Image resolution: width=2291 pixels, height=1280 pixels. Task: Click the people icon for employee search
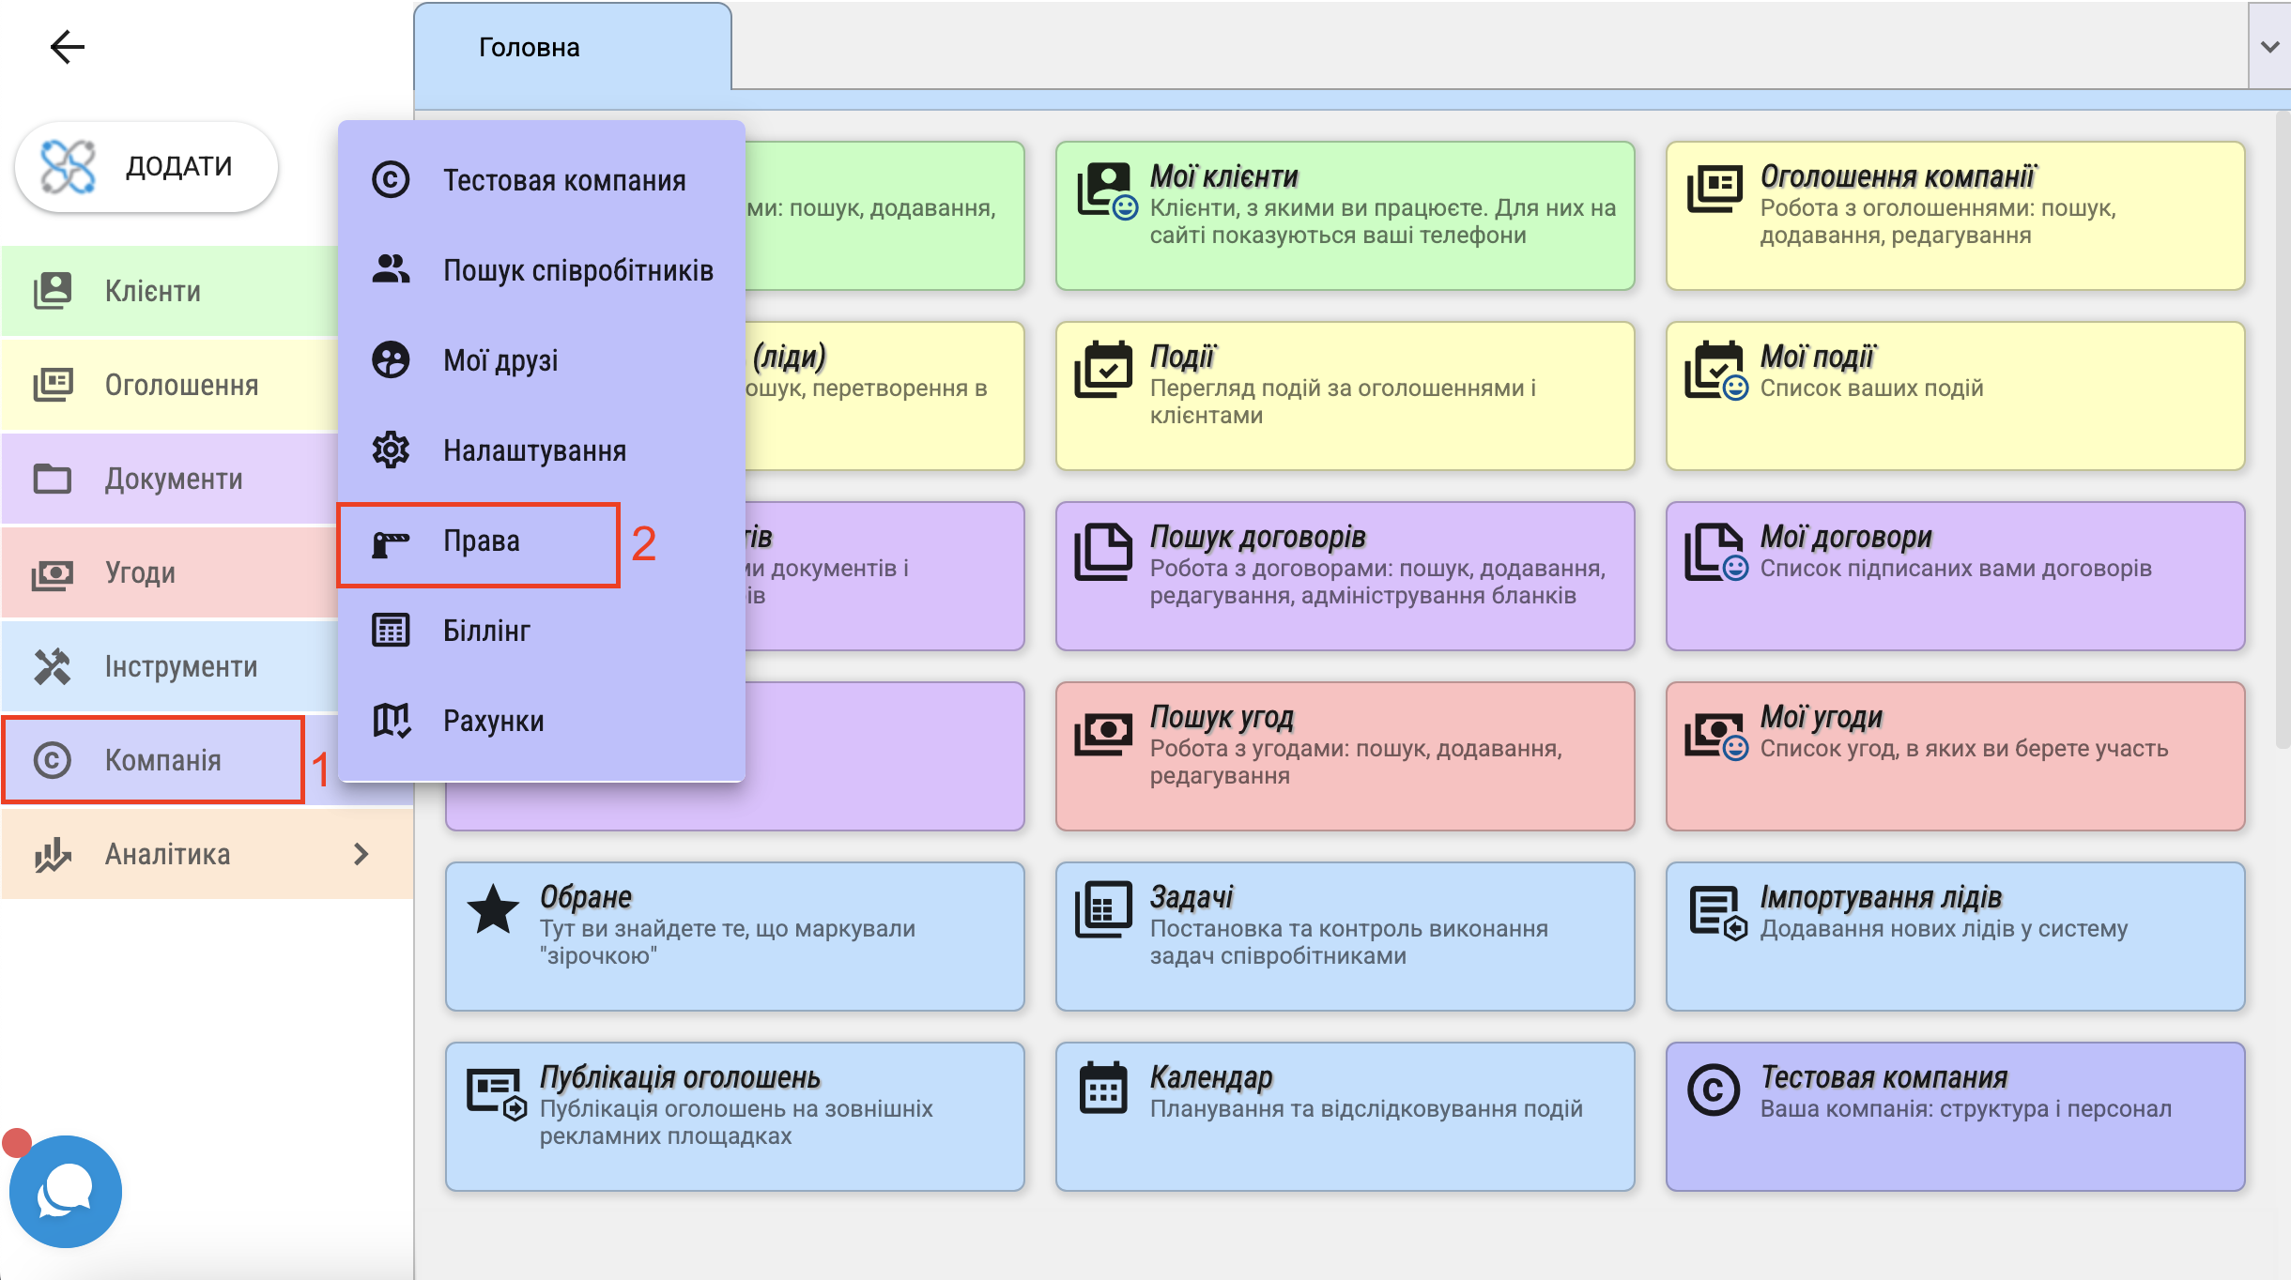(x=391, y=269)
